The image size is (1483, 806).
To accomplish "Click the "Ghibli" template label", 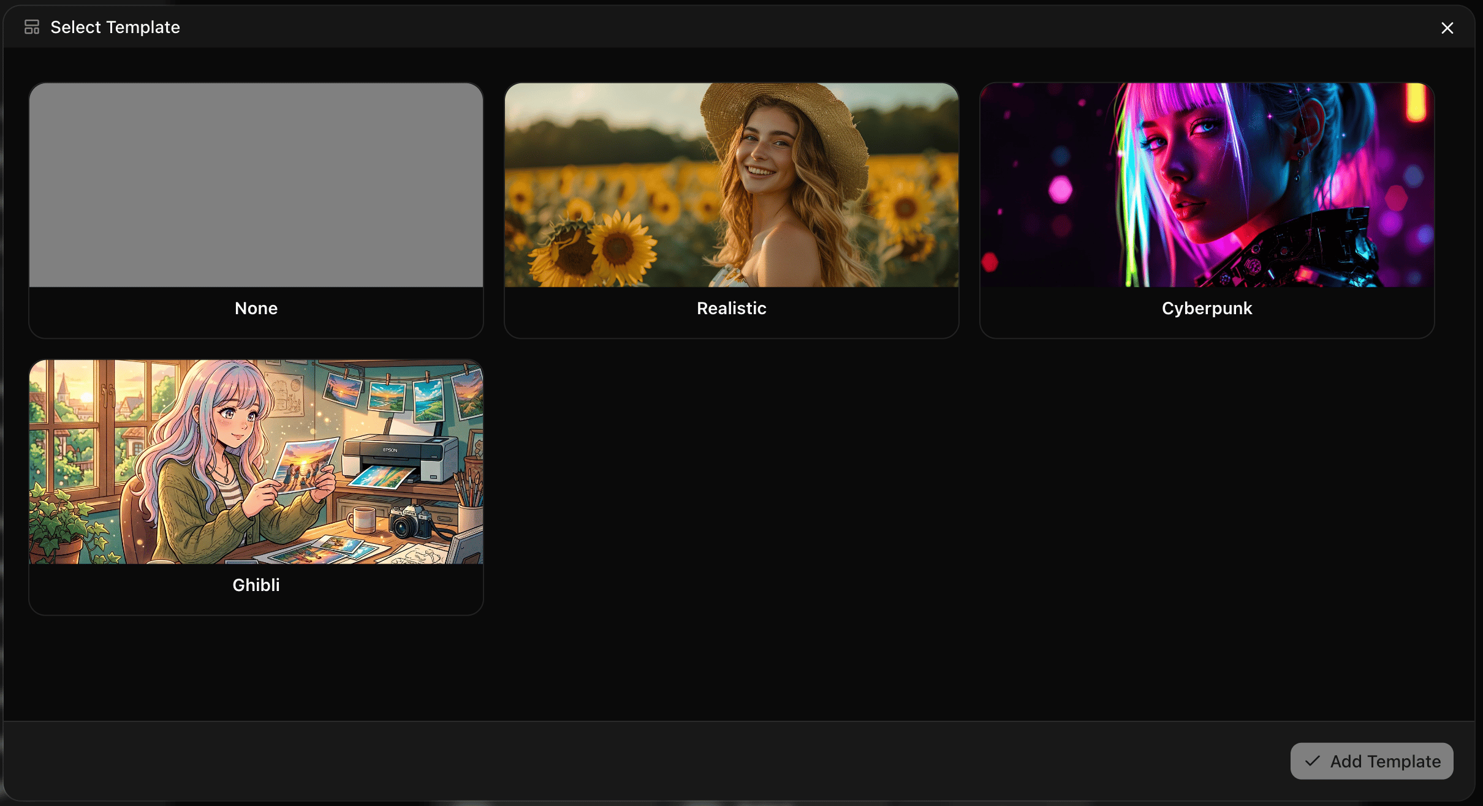I will (256, 585).
